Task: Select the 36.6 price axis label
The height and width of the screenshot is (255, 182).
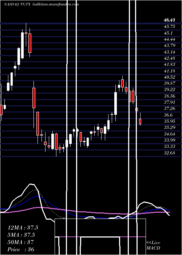Action: pos(168,115)
